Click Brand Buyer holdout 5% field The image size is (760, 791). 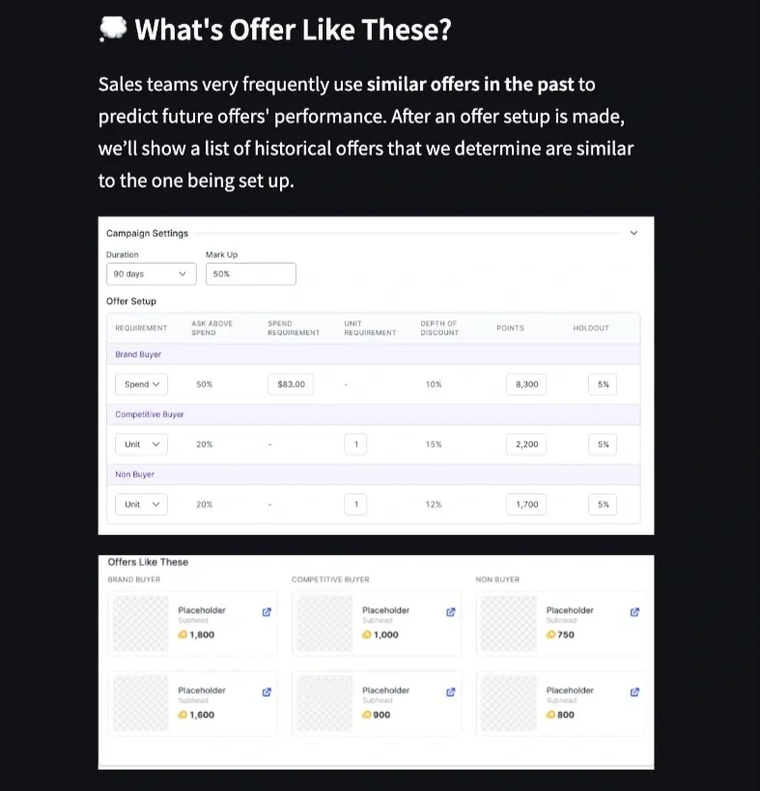coord(603,384)
